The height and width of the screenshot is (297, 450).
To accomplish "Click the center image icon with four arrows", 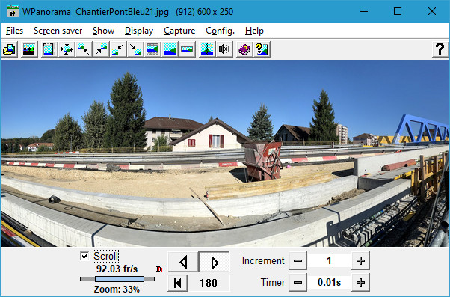I will 67,49.
